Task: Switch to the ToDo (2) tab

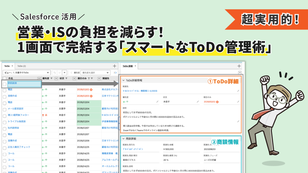Action: 21,66
